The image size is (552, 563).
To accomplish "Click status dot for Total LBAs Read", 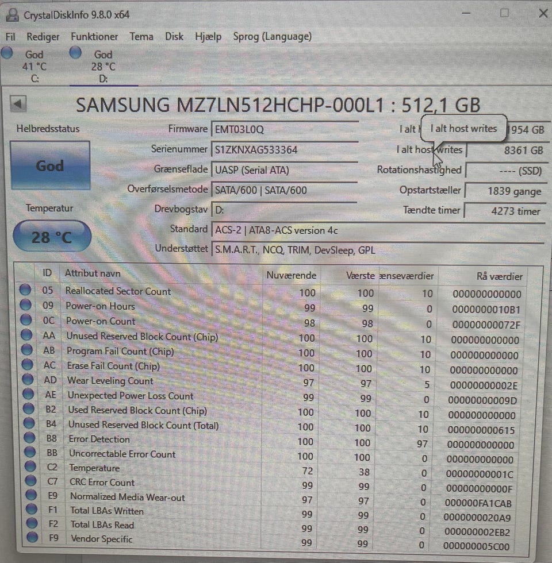I will coord(32,523).
